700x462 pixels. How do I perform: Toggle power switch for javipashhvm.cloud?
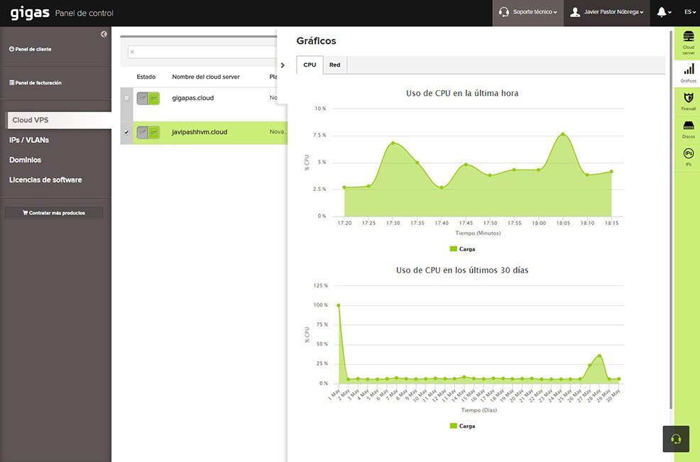[148, 132]
